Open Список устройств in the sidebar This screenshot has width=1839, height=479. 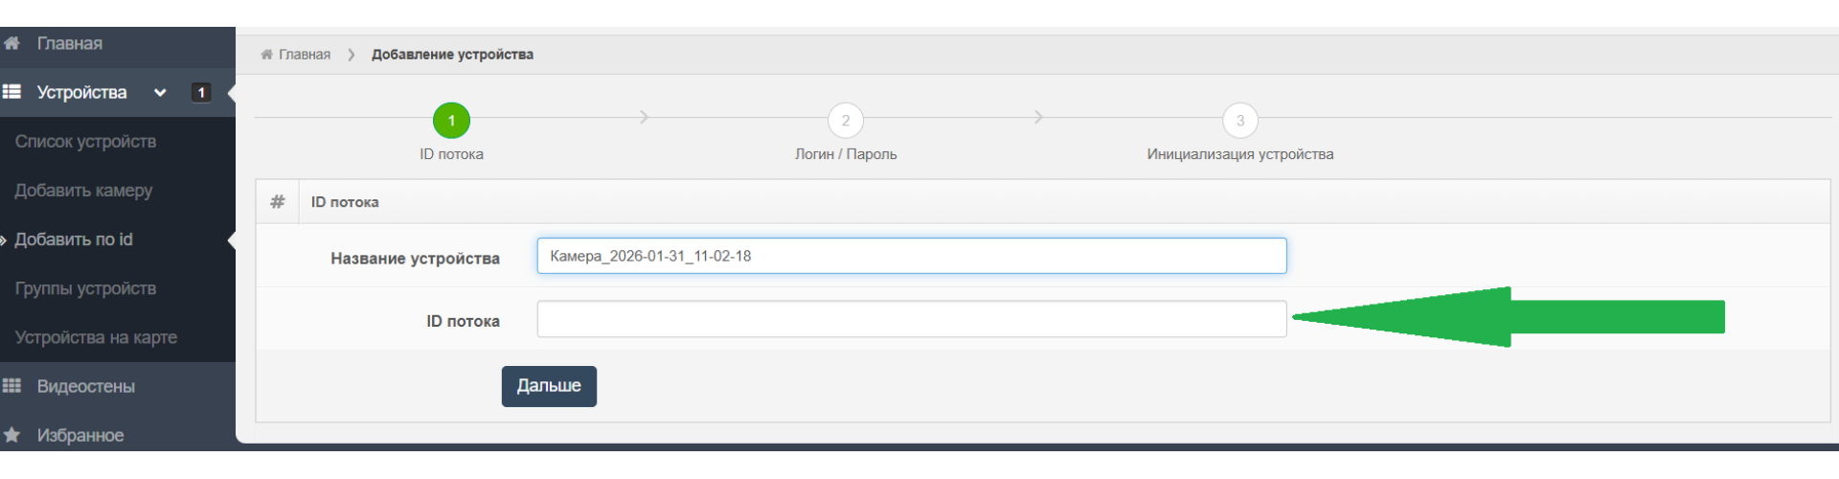click(x=85, y=142)
